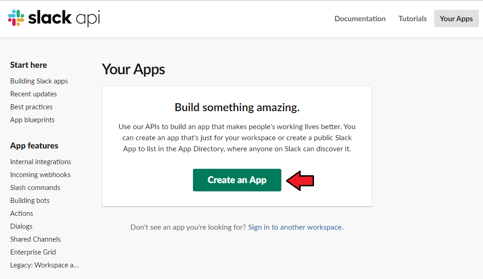This screenshot has width=483, height=279.
Task: Open the Building Slack apps sidebar link
Action: pos(39,81)
